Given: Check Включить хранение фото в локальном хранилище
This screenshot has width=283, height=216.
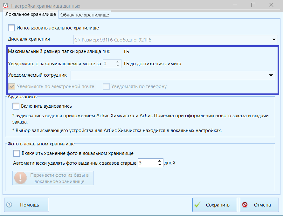Looking at the screenshot, I should [17, 153].
